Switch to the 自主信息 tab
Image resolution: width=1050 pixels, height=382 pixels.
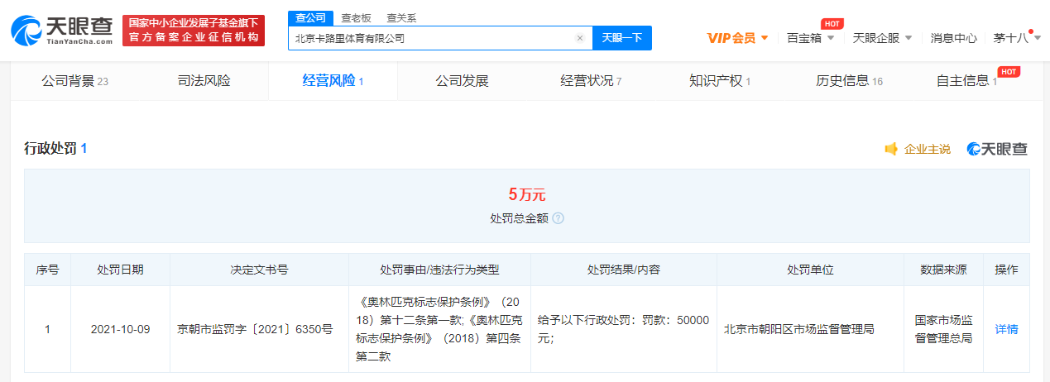click(966, 81)
